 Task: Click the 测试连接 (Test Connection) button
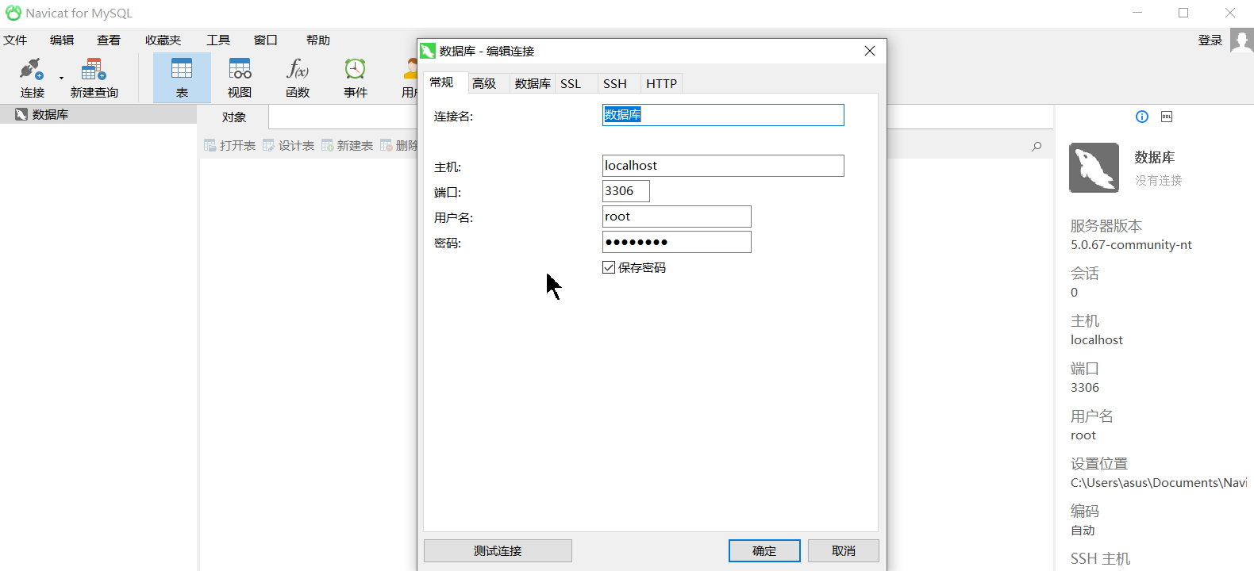click(x=498, y=550)
